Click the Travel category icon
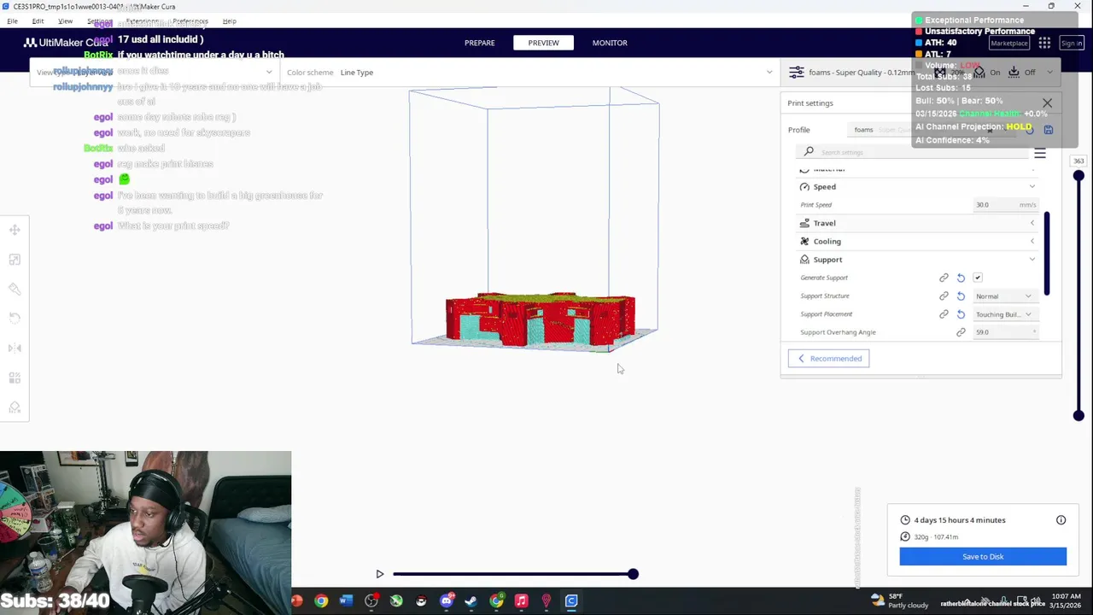Screen dimensions: 1093x615 (804, 223)
